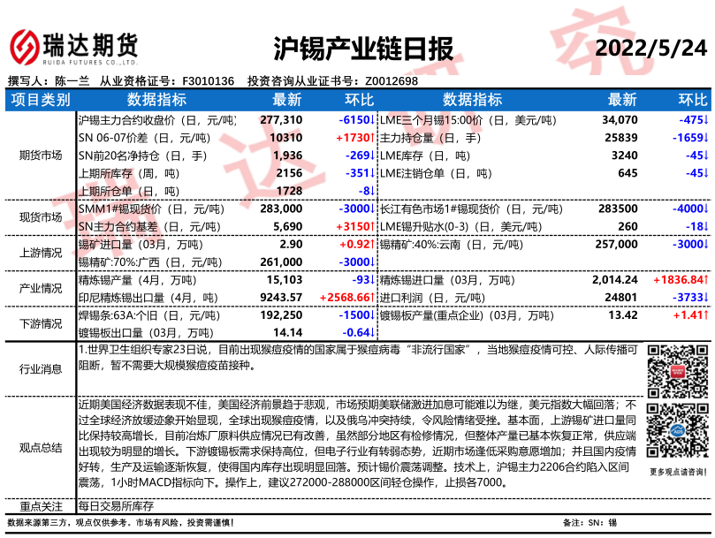
Task: Select the 现货市场 category cell
Action: [x=40, y=217]
